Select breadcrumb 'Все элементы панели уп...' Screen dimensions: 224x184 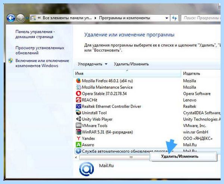(x=67, y=18)
